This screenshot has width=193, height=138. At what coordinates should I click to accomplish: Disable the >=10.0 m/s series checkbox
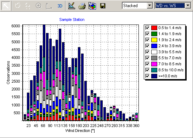147,76
